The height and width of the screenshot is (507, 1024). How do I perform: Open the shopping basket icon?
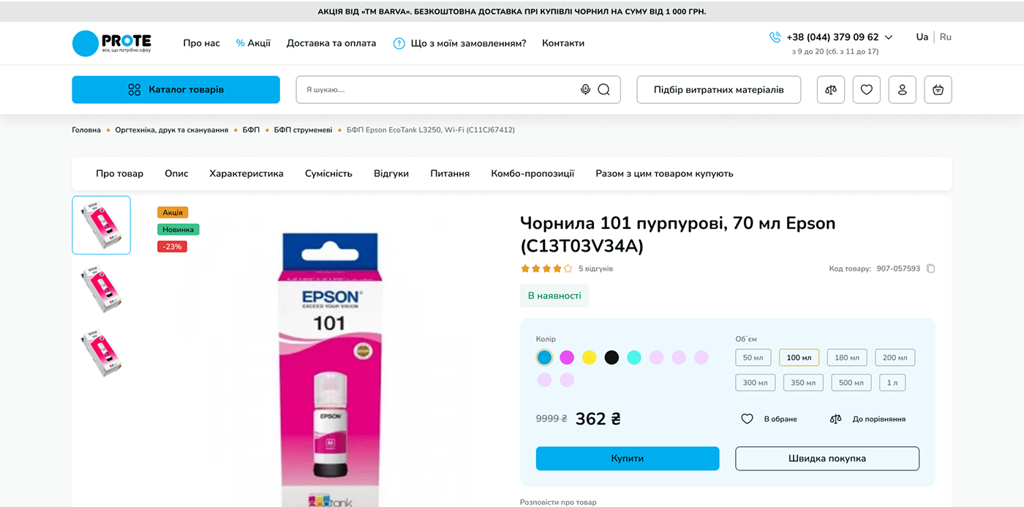938,89
